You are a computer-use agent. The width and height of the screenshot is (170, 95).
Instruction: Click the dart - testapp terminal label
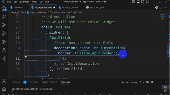tap(131, 82)
